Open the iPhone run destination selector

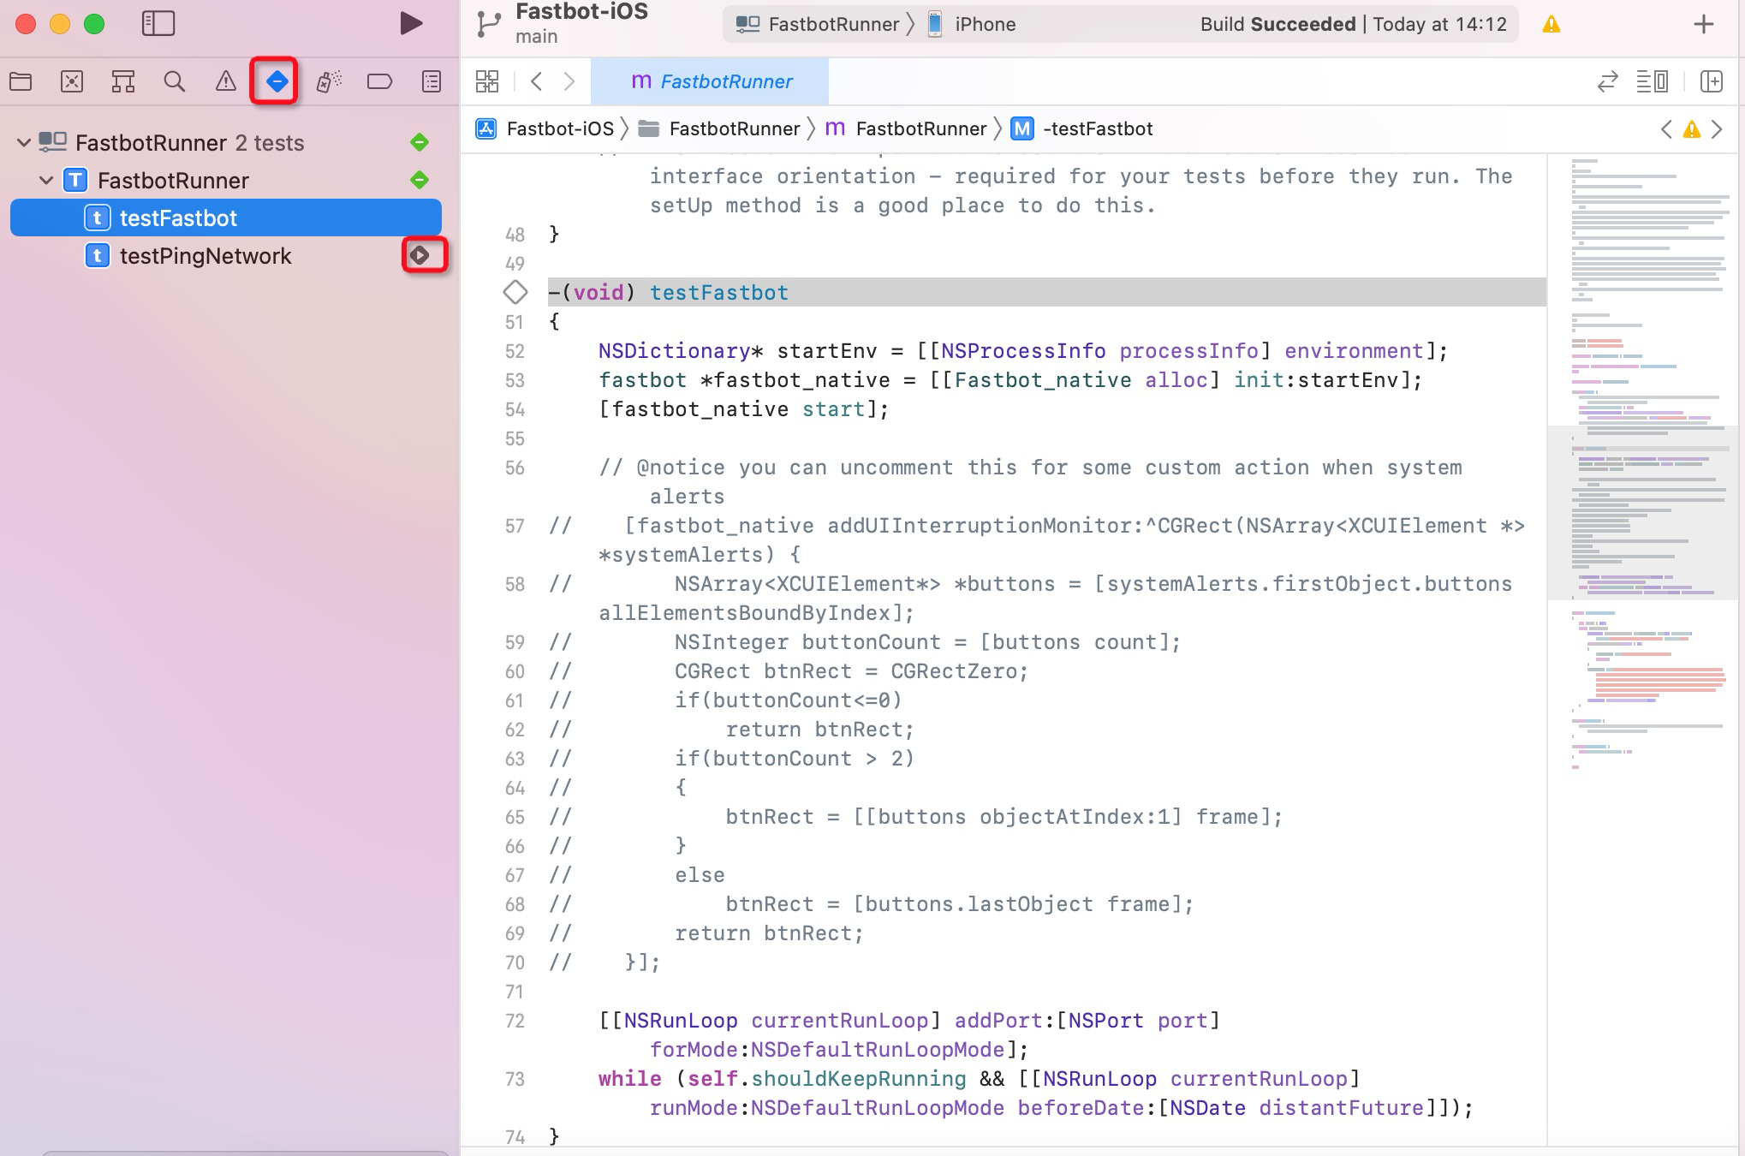(x=983, y=24)
